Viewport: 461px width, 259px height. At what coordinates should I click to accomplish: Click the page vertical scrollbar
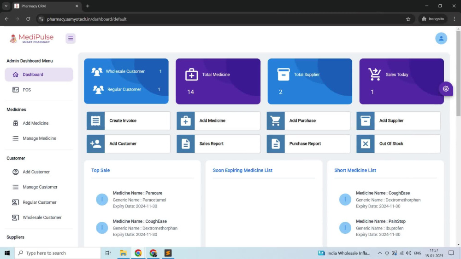pos(458,73)
